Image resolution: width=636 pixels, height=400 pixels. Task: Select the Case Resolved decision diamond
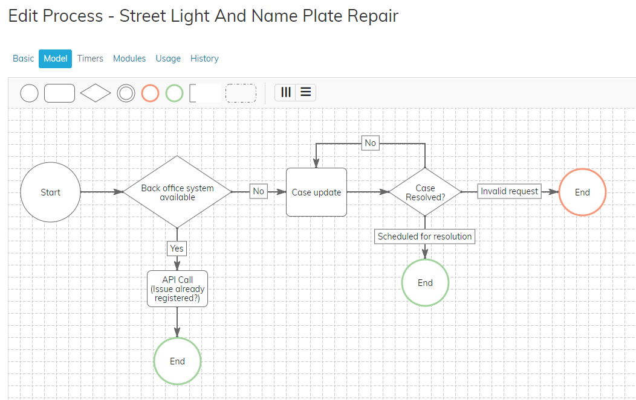point(425,192)
